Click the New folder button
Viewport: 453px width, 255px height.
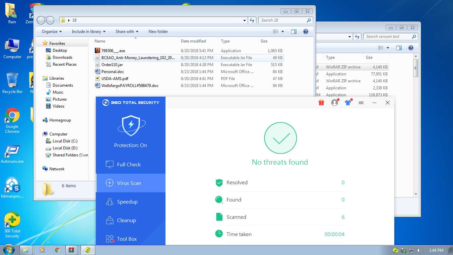(x=158, y=32)
